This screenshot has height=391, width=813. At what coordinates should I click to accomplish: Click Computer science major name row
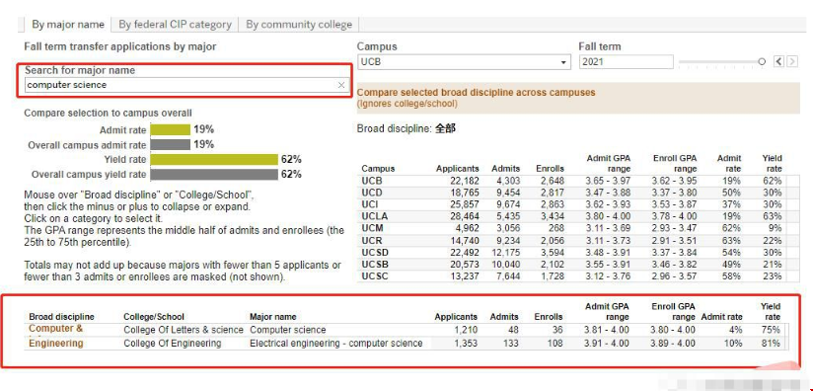click(288, 330)
